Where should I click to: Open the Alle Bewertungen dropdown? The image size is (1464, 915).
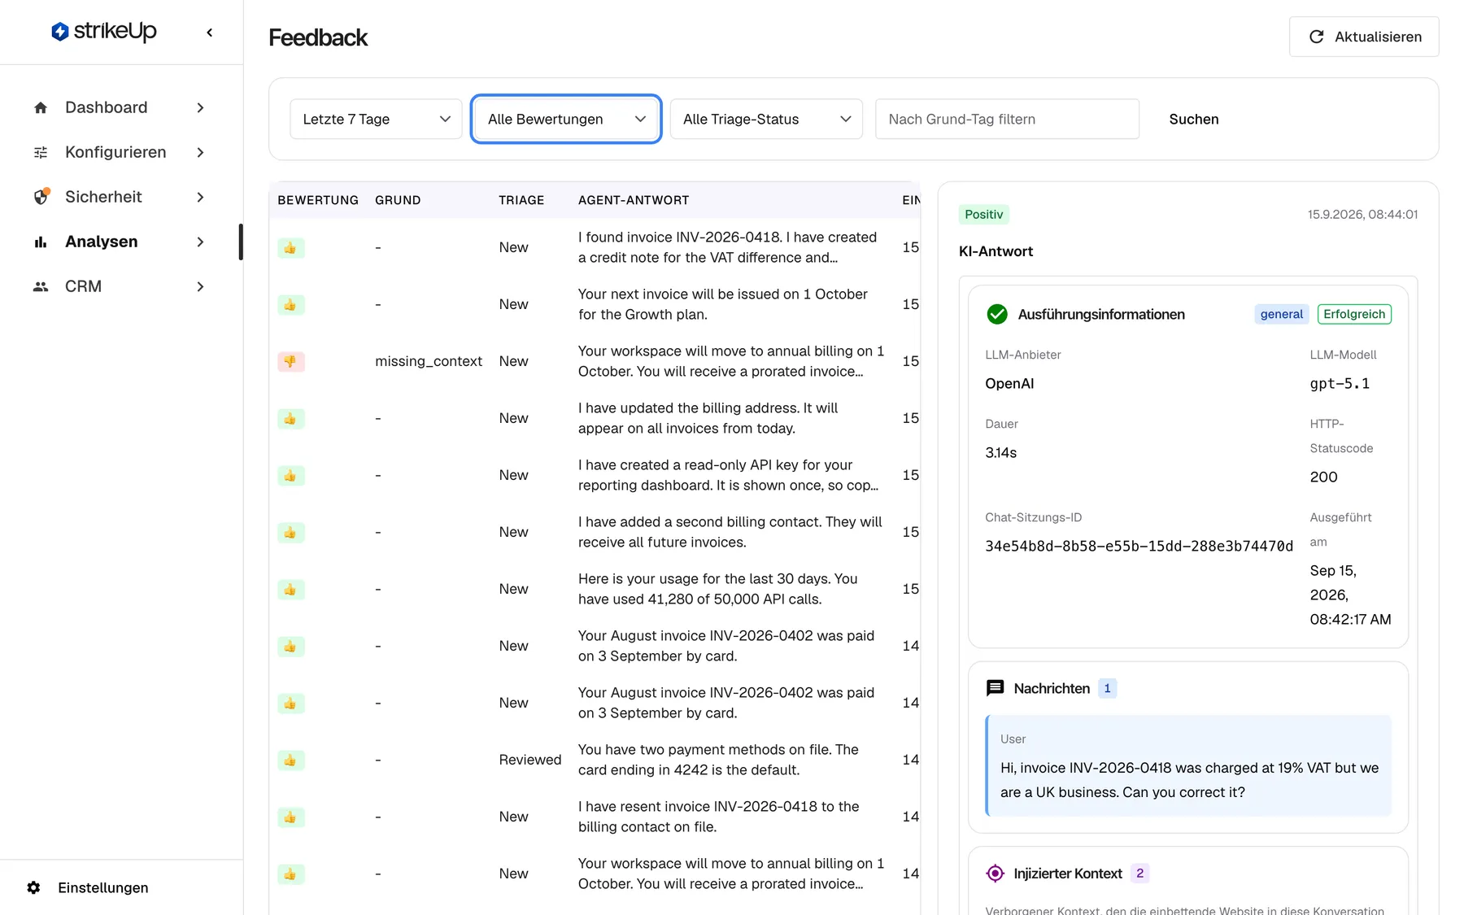click(566, 119)
